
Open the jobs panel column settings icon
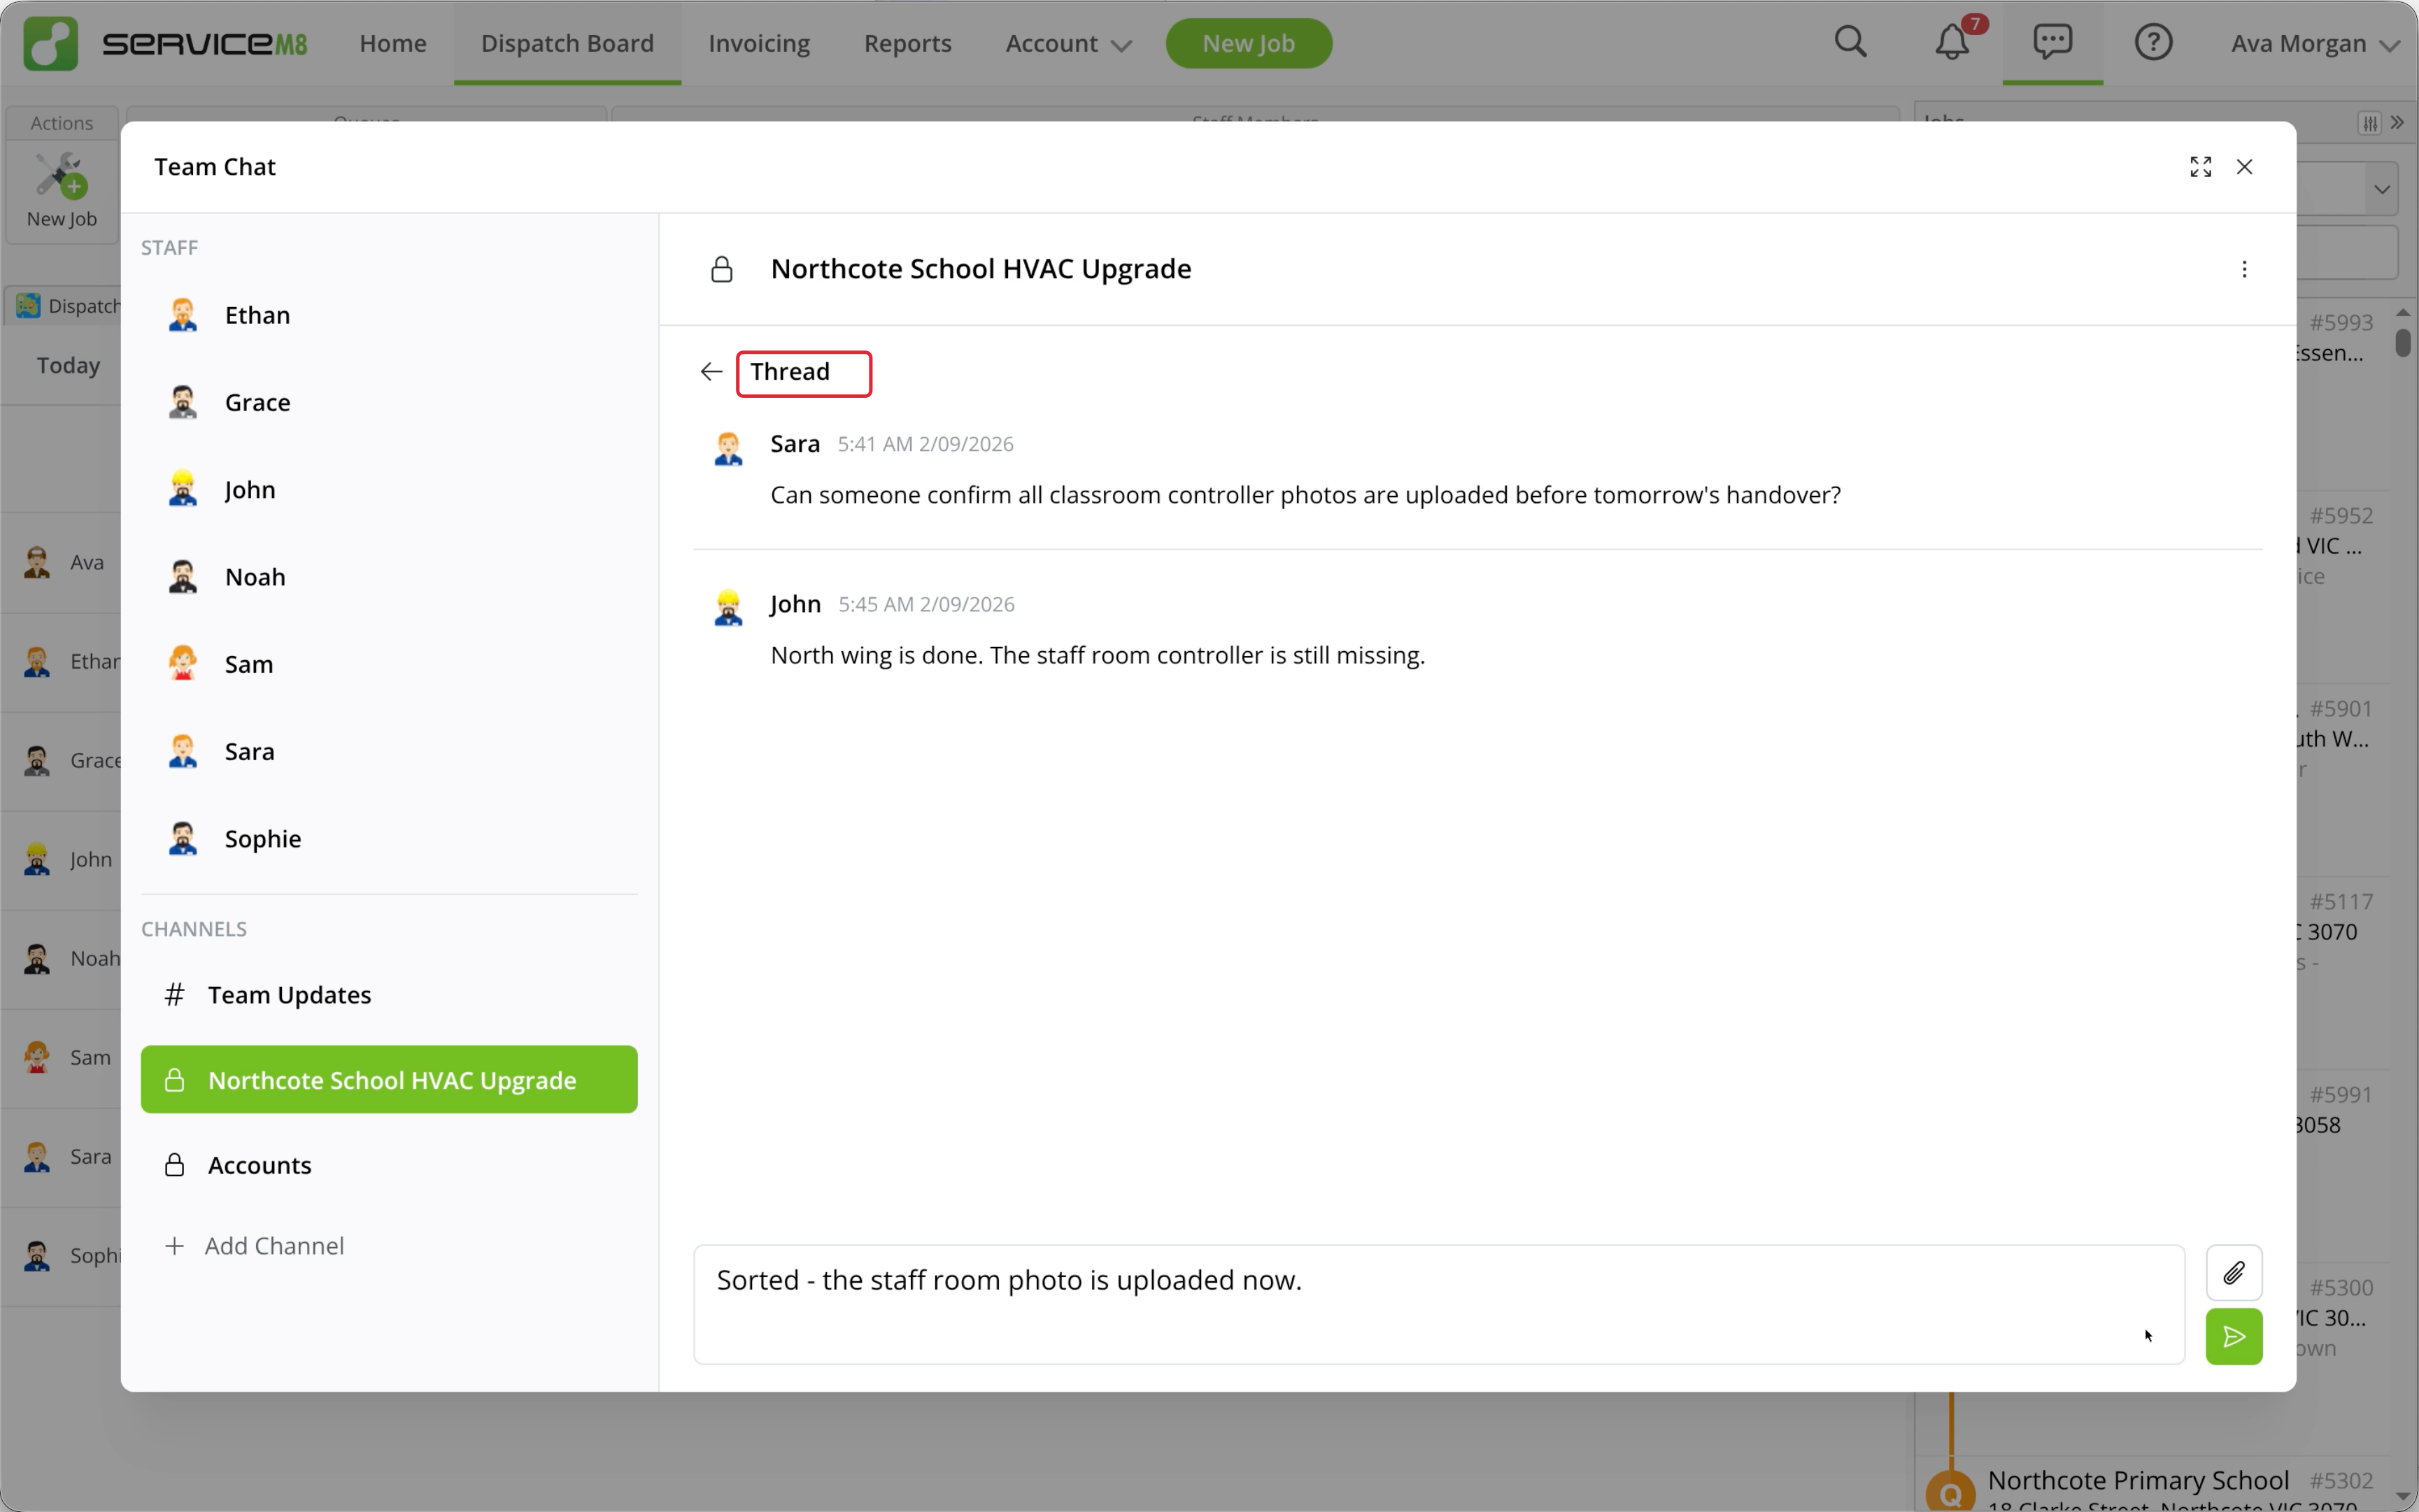(2369, 123)
